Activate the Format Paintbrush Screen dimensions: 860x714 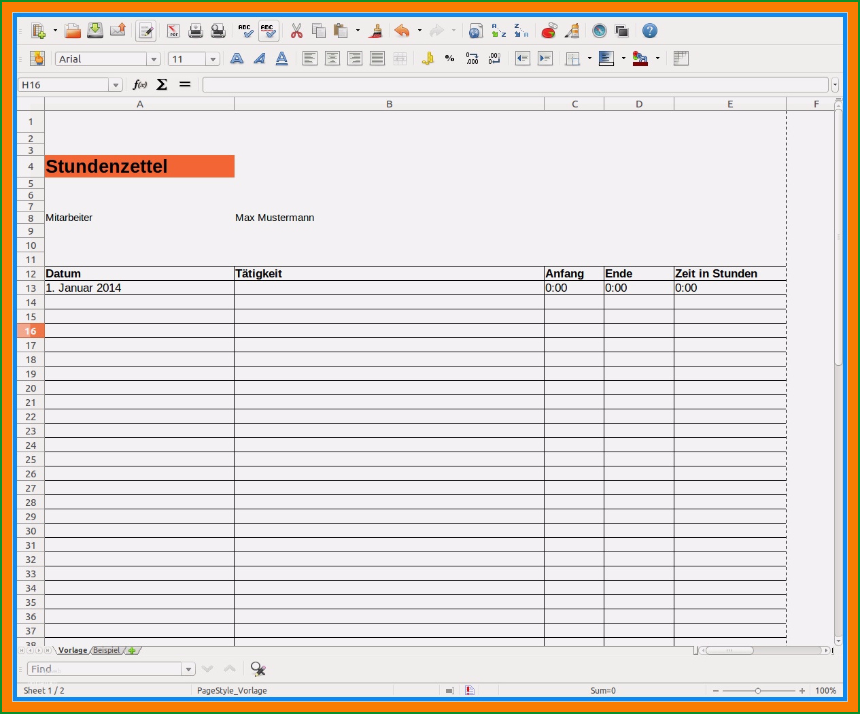coord(375,31)
